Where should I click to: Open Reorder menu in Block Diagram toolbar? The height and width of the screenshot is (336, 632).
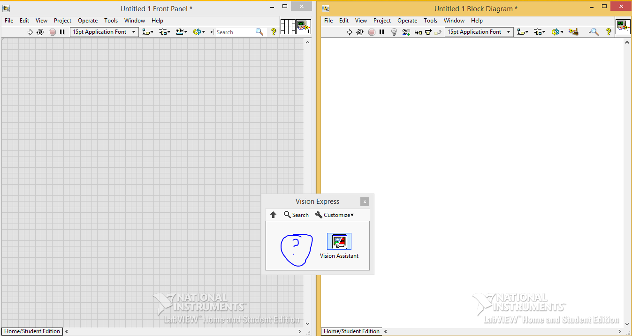click(x=557, y=32)
